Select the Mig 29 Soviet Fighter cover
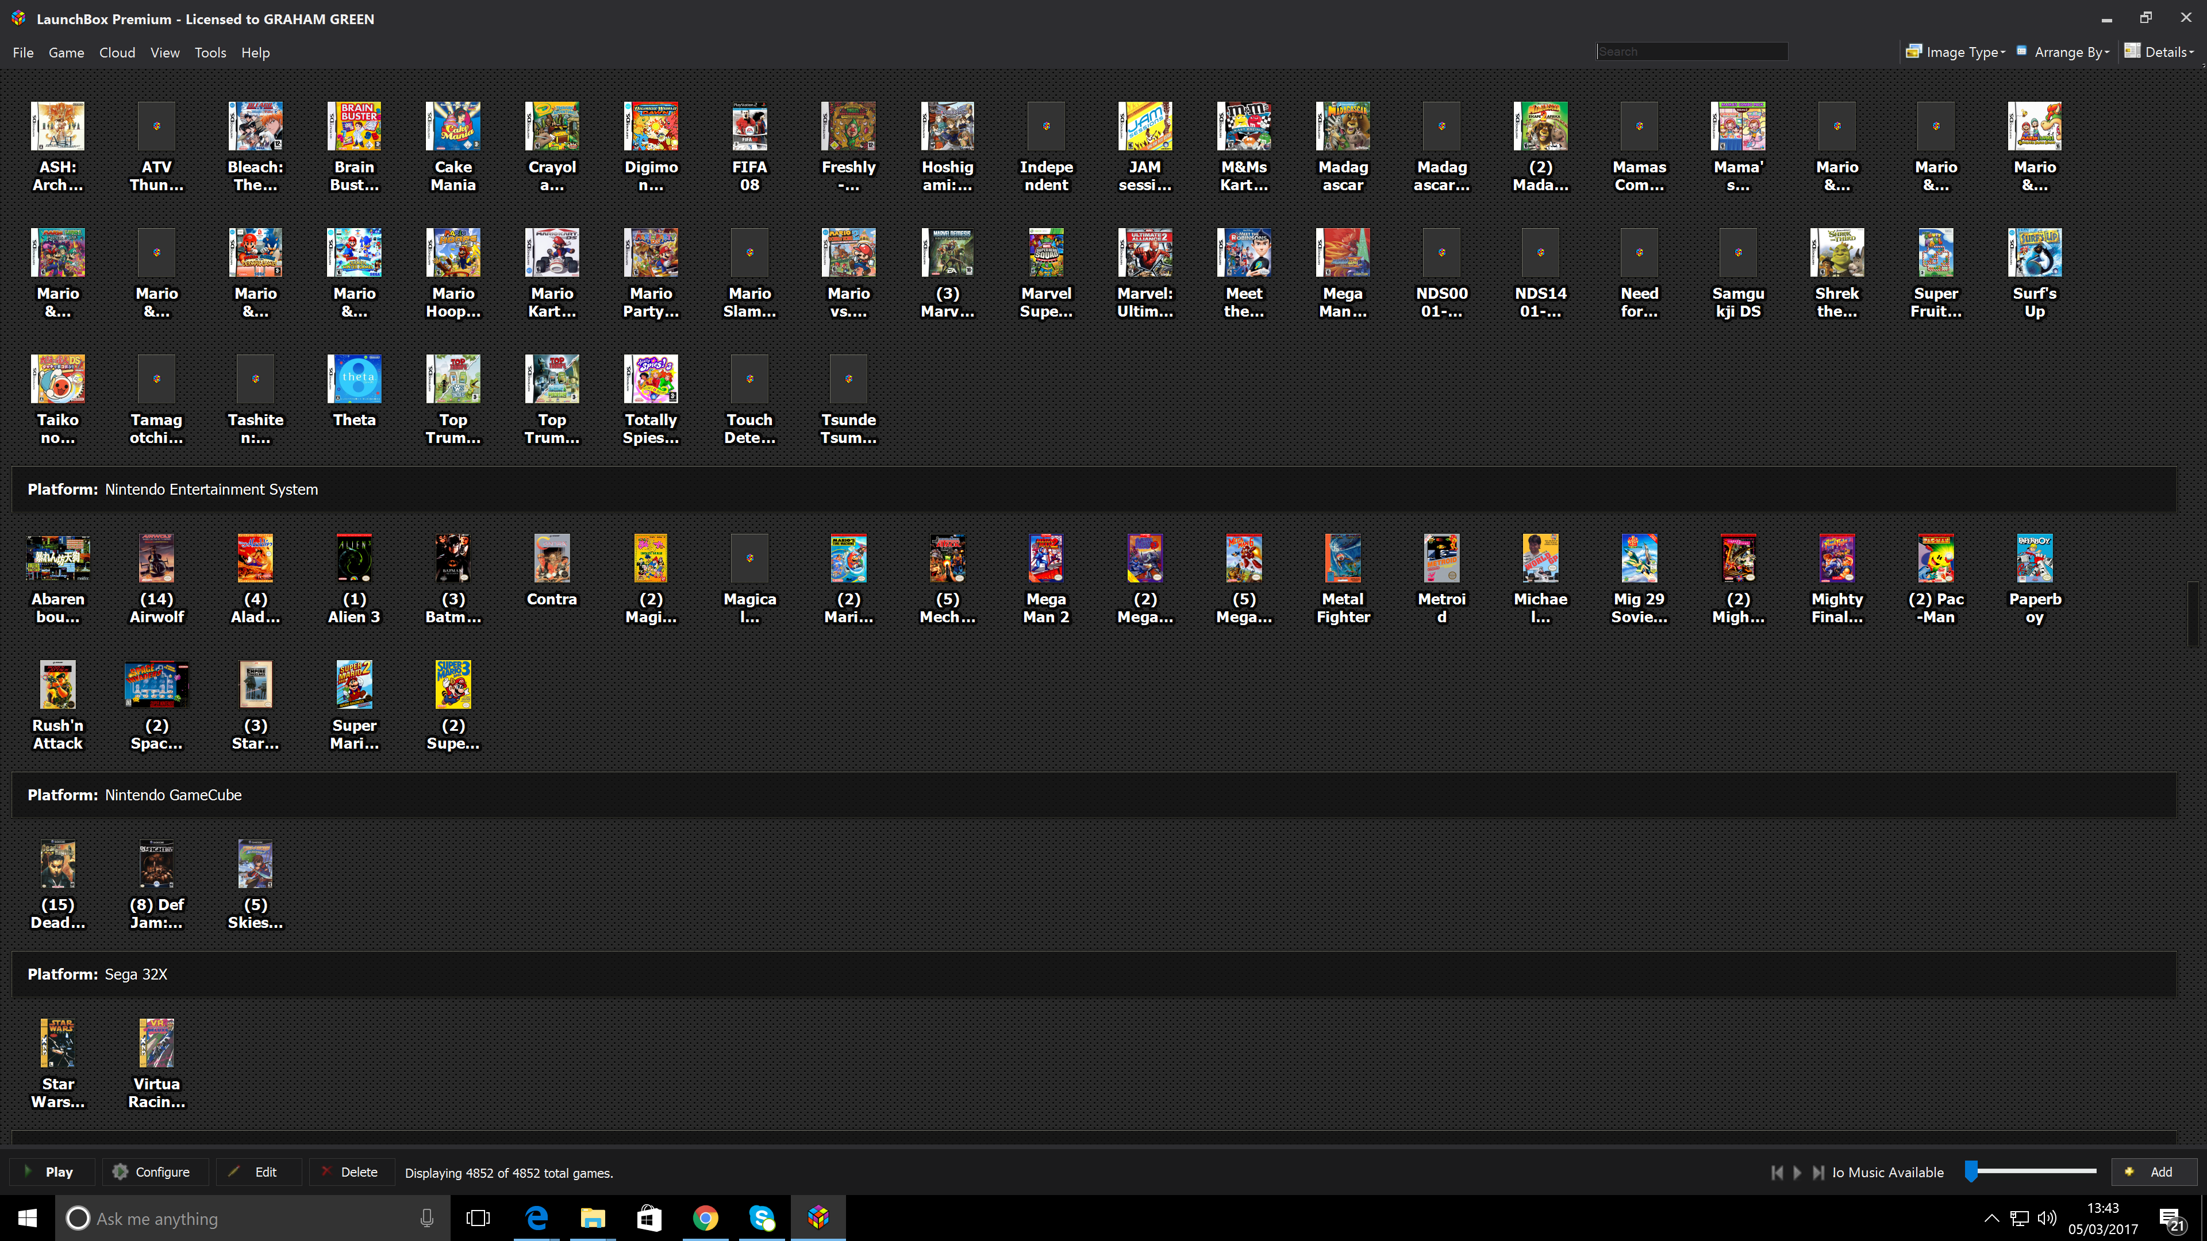 click(1639, 557)
